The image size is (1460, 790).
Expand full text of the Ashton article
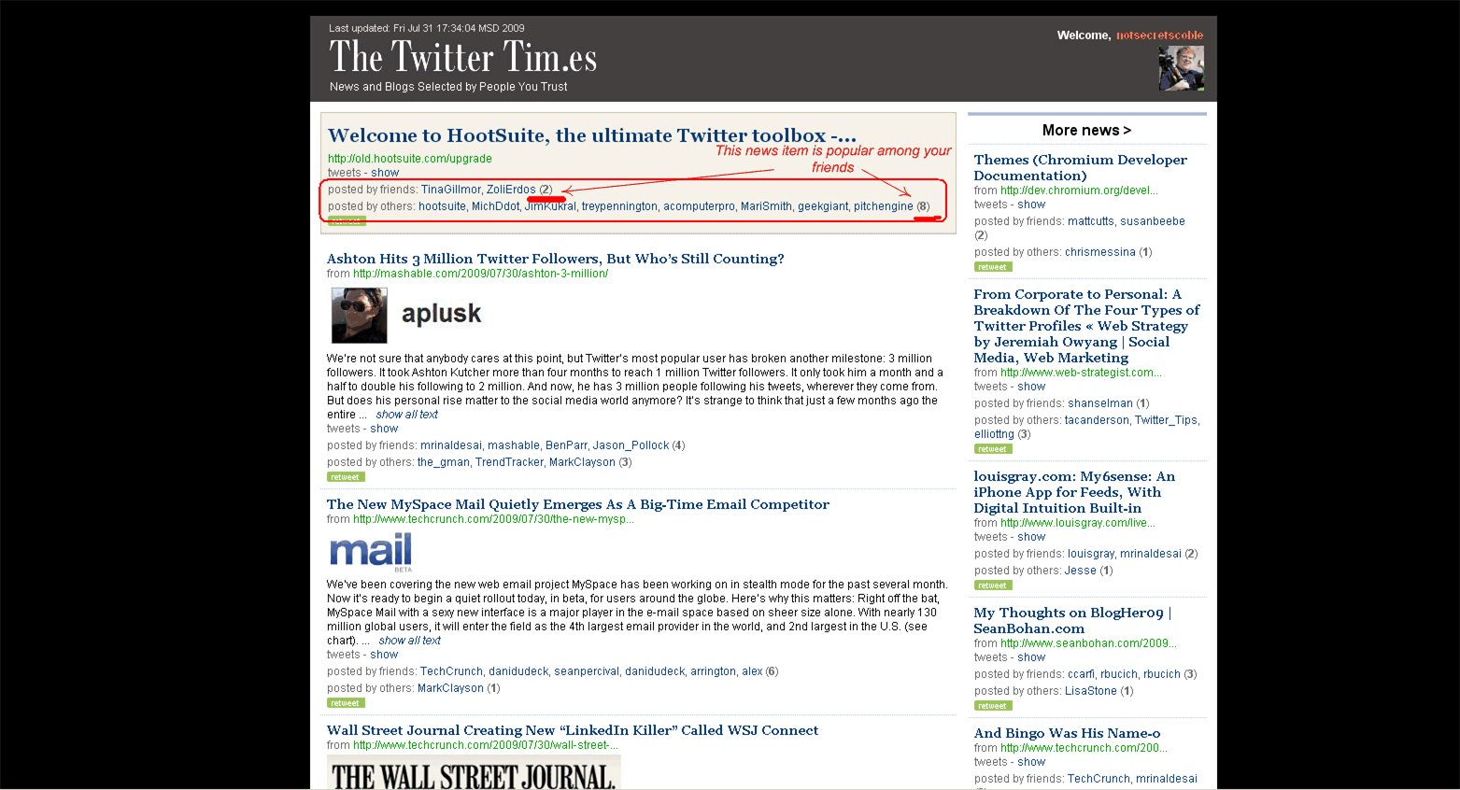click(406, 415)
